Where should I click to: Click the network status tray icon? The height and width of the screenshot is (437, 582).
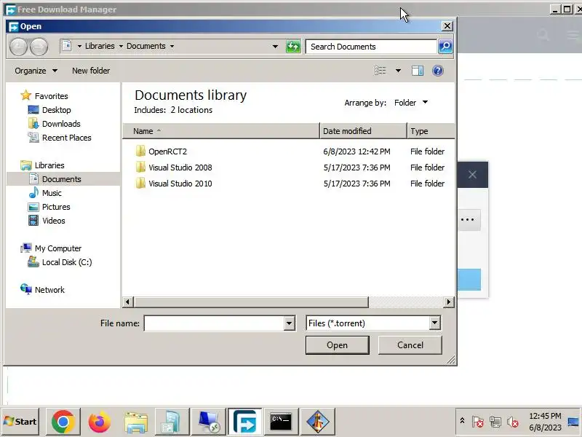click(x=495, y=422)
